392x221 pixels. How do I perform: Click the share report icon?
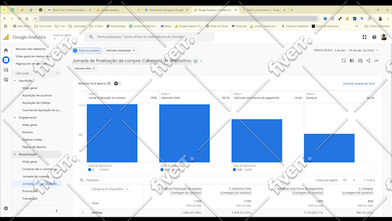pos(368,61)
